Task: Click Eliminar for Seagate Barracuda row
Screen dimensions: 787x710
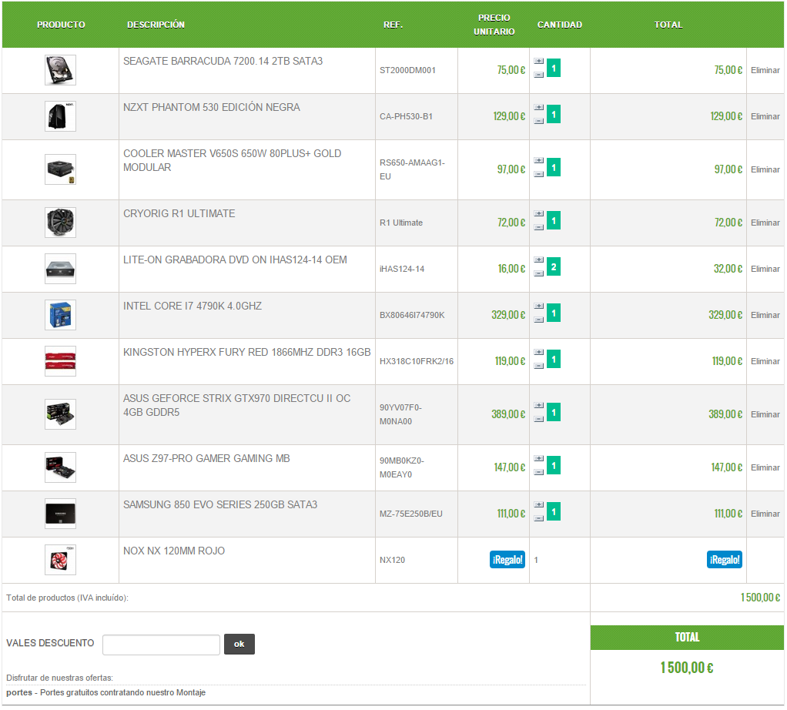Action: tap(765, 70)
